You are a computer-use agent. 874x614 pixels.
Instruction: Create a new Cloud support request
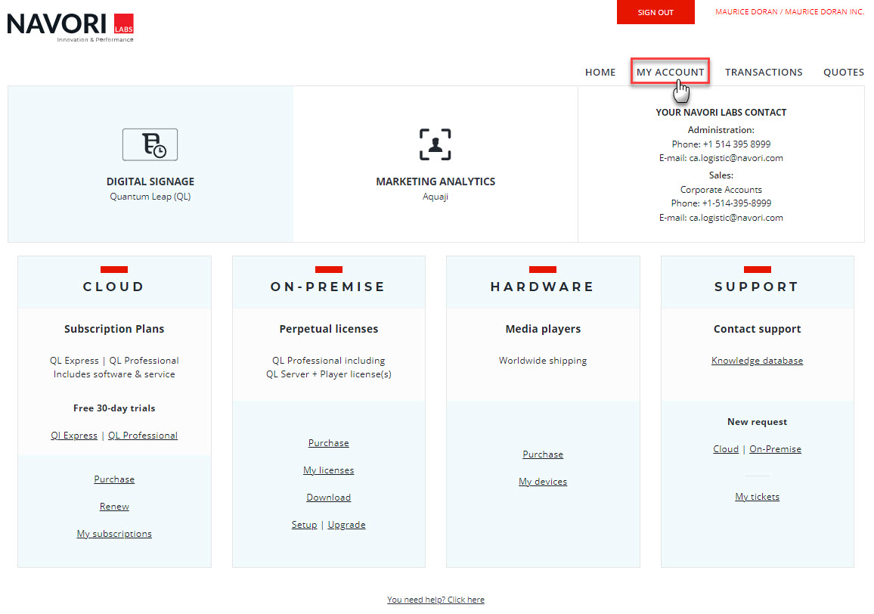click(x=726, y=449)
